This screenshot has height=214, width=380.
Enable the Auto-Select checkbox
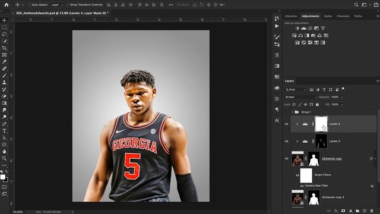click(x=30, y=5)
